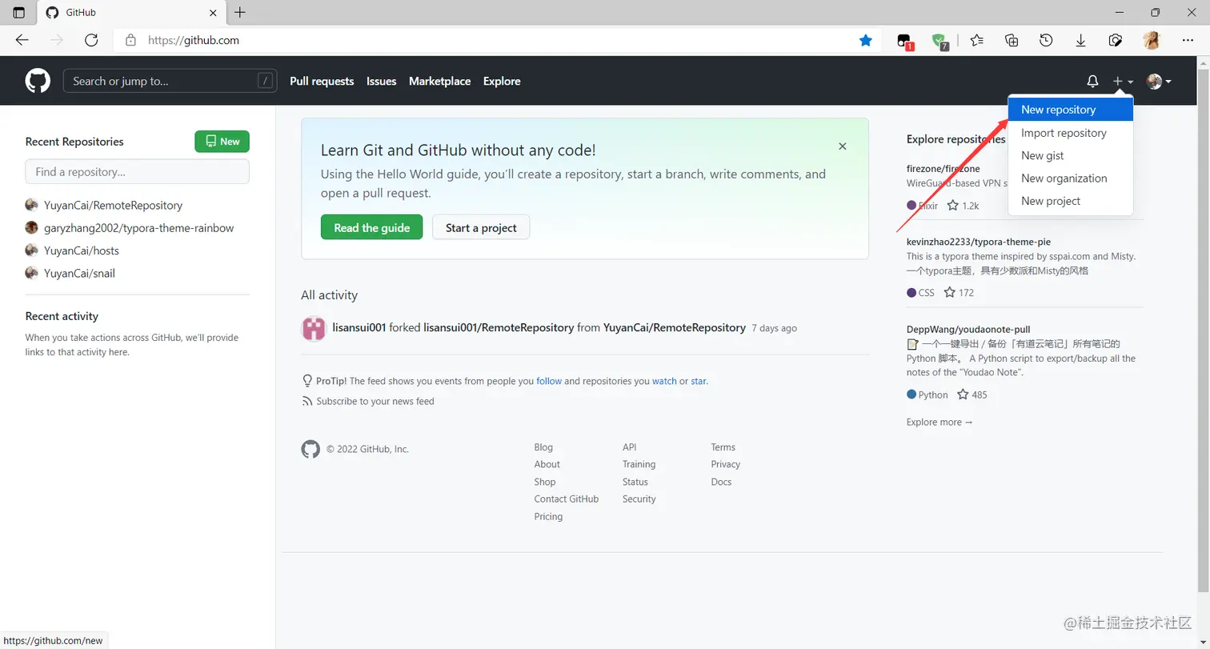Focus the Find a repository input
The image size is (1210, 649).
(138, 171)
